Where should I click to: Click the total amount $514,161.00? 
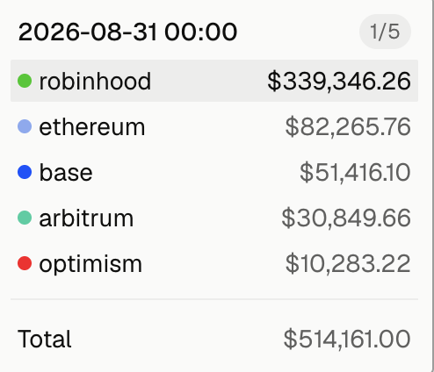(347, 339)
